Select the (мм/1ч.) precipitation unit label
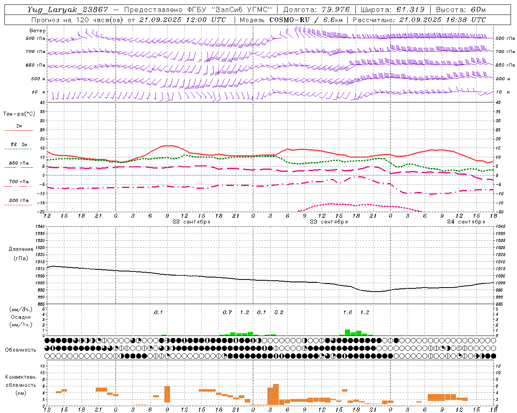Viewport: 517px width, 413px height. (x=21, y=325)
